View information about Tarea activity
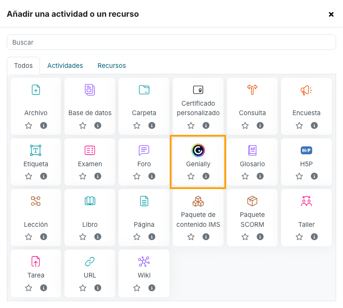 (43, 288)
